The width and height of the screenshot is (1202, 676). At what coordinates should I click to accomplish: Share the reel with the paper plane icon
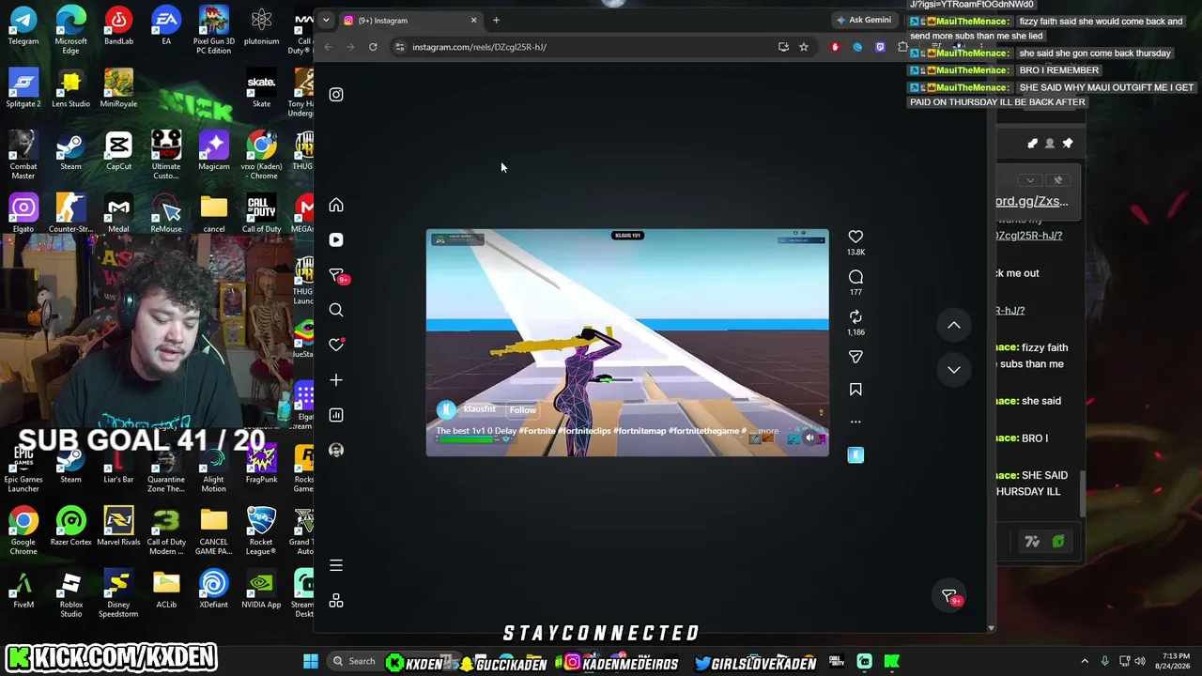855,357
